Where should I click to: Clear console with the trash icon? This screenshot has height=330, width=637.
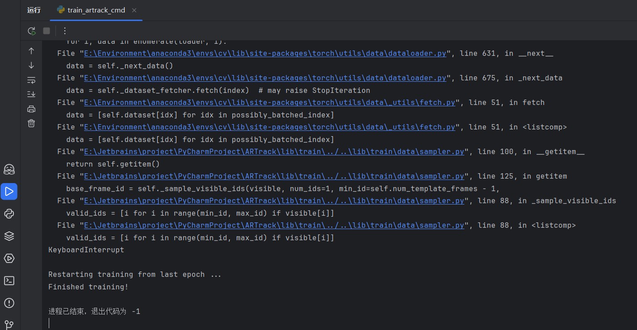coord(31,123)
